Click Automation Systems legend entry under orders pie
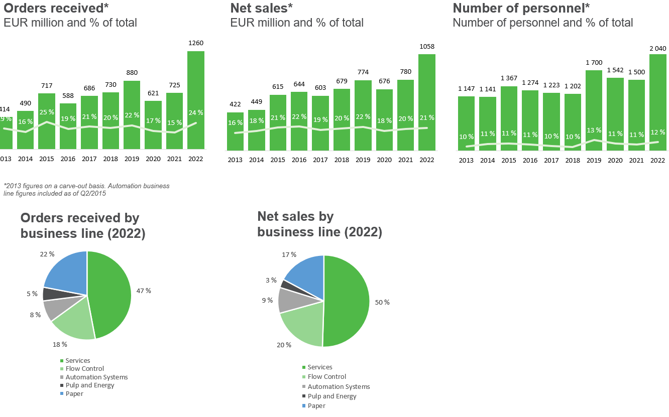Viewport: 669px width, 417px height. coord(94,377)
